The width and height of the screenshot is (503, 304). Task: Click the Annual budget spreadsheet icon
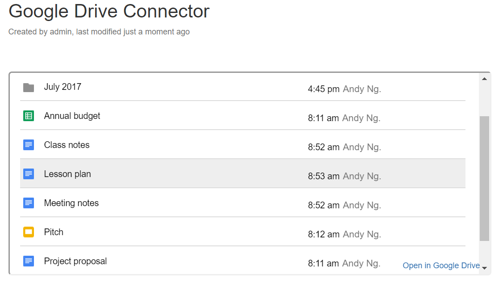coord(29,116)
